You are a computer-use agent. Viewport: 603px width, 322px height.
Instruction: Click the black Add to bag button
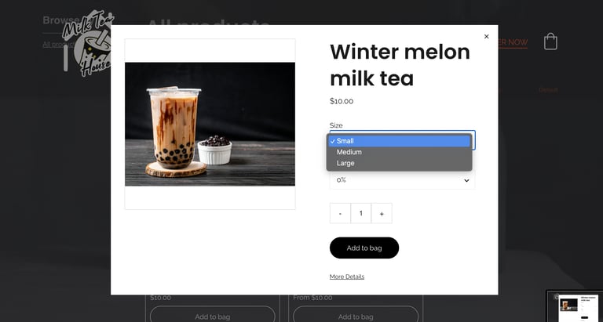click(x=364, y=248)
